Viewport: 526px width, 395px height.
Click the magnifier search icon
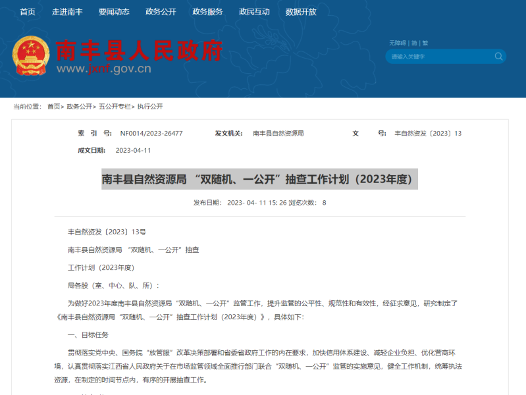click(499, 57)
